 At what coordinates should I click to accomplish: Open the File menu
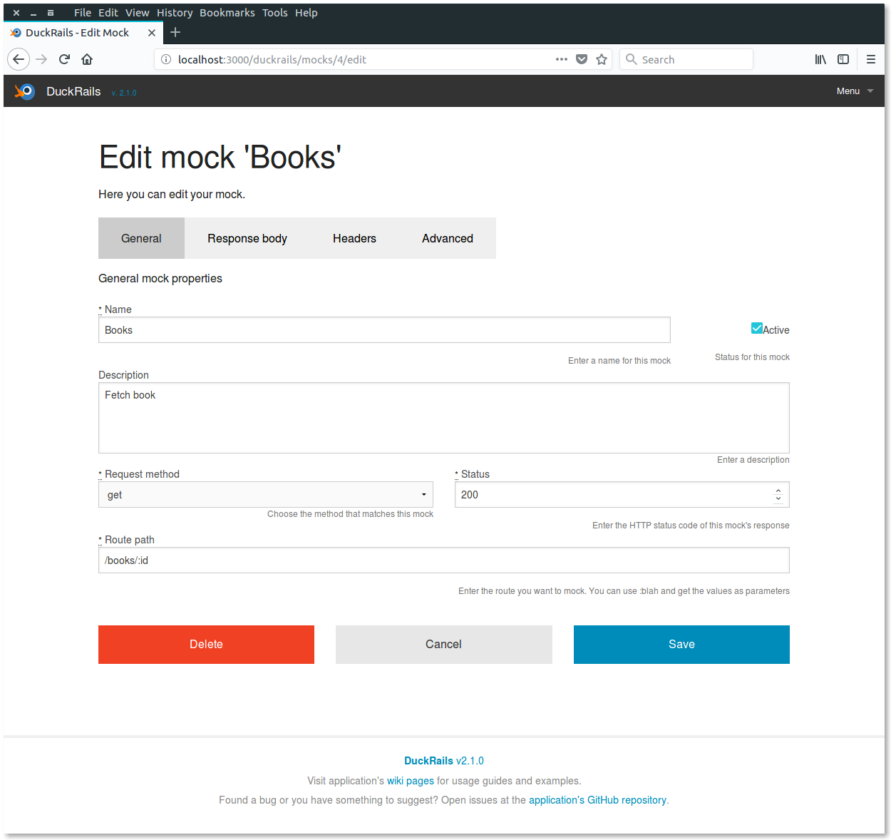[83, 13]
